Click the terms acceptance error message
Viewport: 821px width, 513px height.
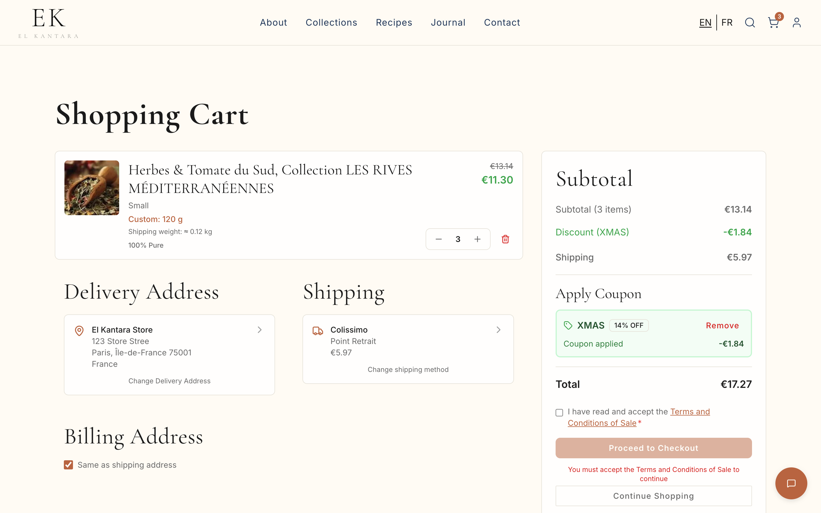tap(653, 474)
